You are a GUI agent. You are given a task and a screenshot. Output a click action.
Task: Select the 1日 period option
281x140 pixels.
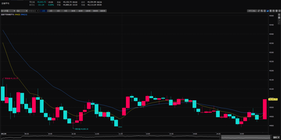(x=43, y=11)
